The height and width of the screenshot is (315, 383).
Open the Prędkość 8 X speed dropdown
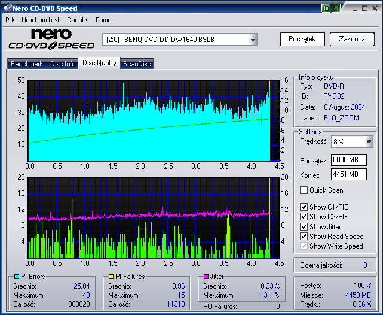pyautogui.click(x=369, y=142)
